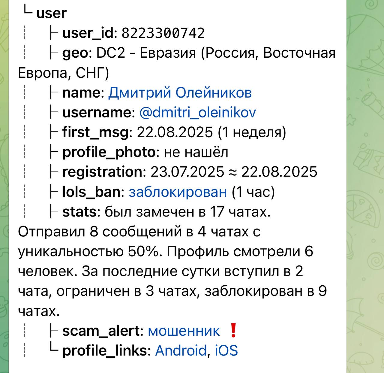Image resolution: width=384 pixels, height=373 pixels.
Task: Click the registration field label
Action: click(102, 172)
